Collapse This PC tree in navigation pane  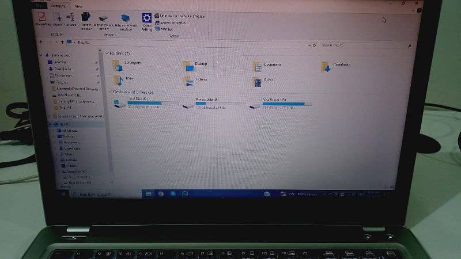pyautogui.click(x=48, y=124)
